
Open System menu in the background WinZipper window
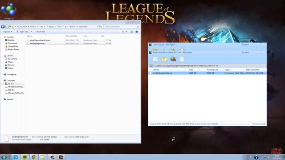click(245, 44)
